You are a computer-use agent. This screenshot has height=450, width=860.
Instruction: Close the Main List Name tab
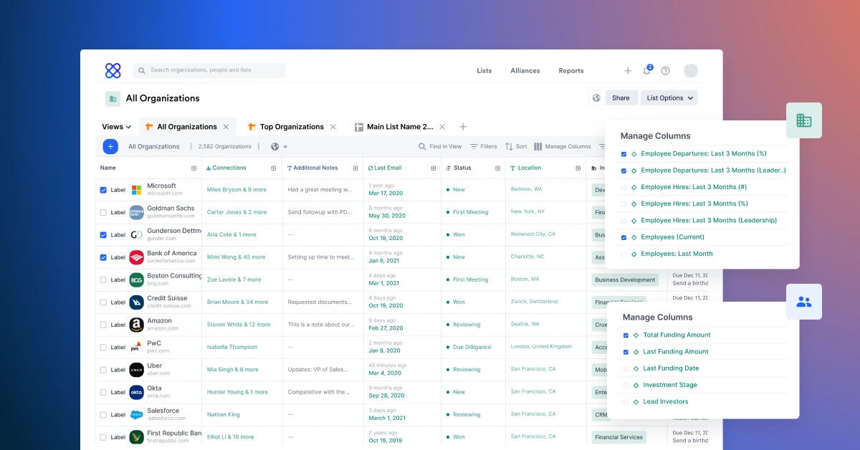tap(442, 127)
